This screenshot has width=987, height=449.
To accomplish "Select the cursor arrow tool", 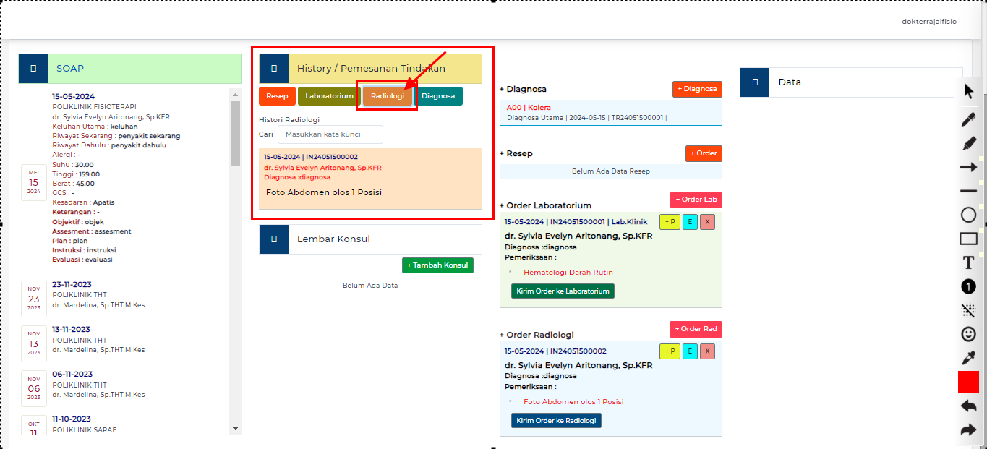I will (x=969, y=90).
